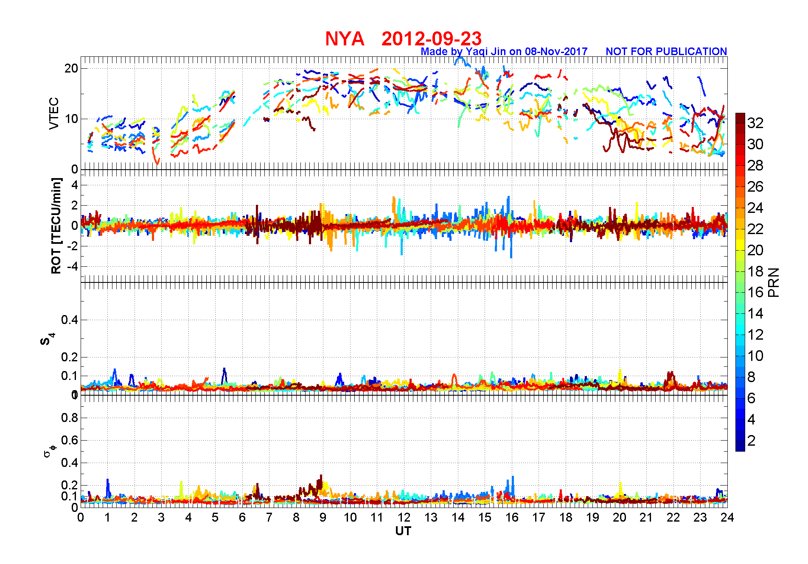Select ROT axis tick value 4

(75, 185)
